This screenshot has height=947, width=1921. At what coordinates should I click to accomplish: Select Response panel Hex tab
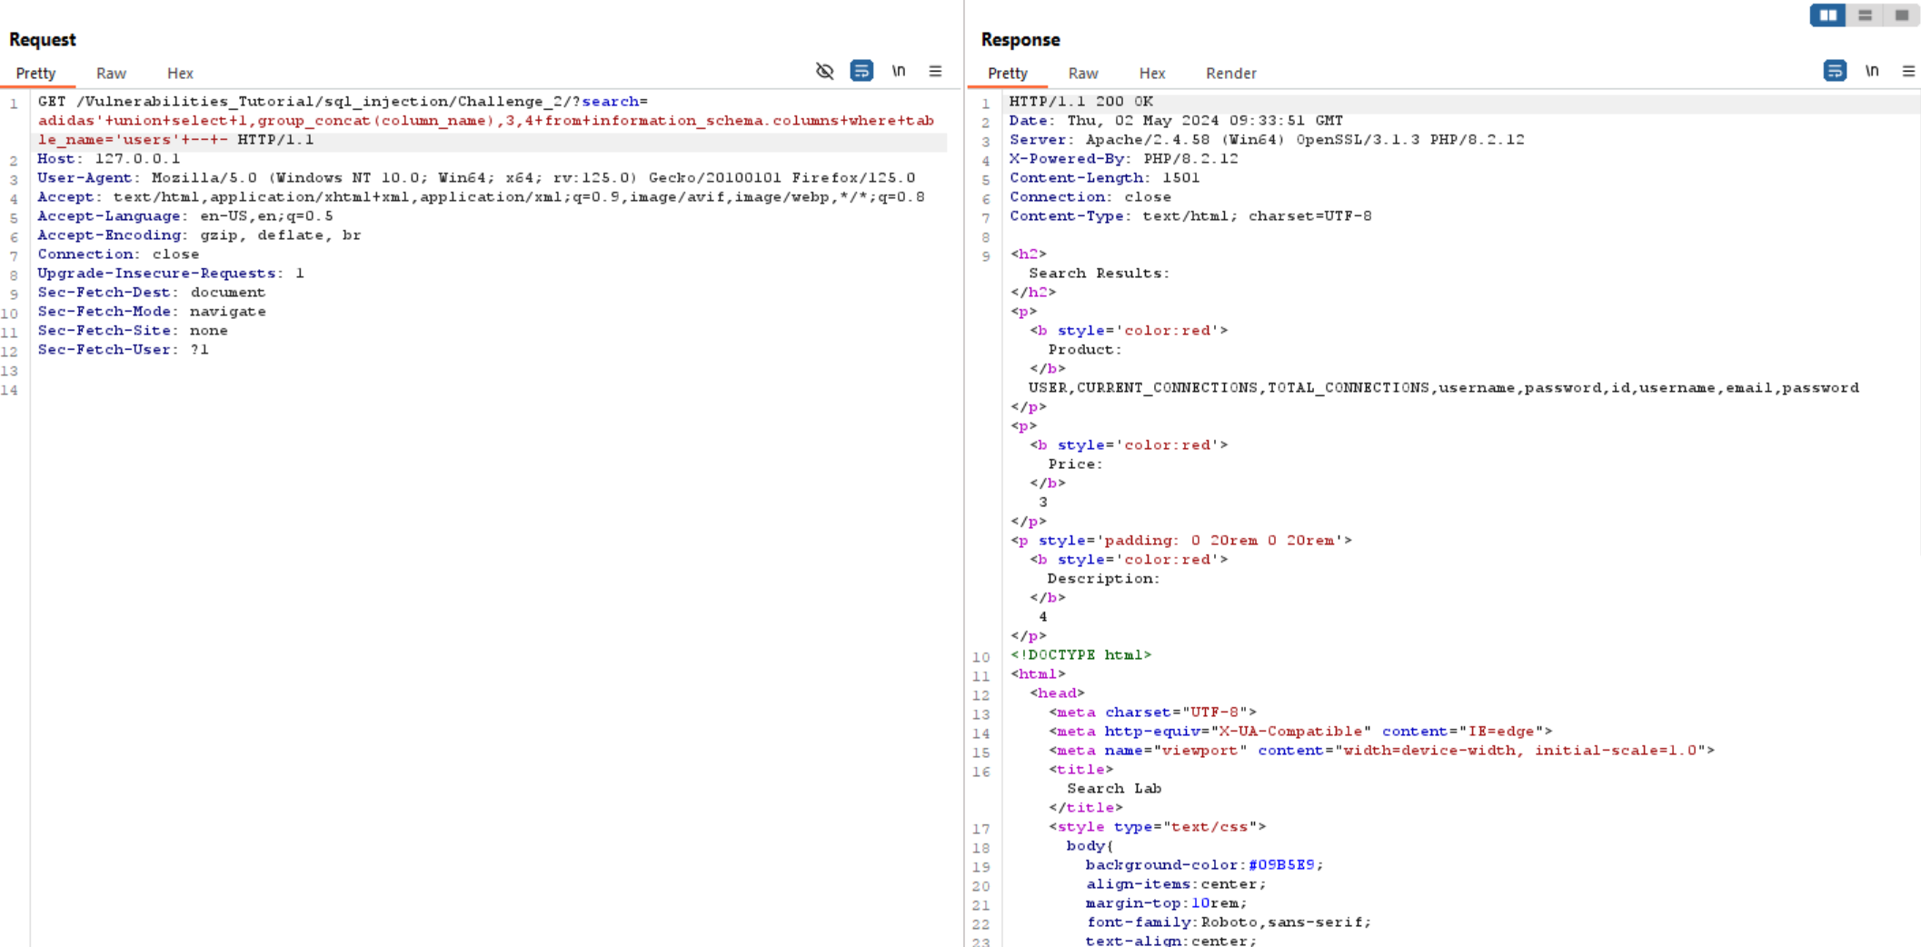1152,73
